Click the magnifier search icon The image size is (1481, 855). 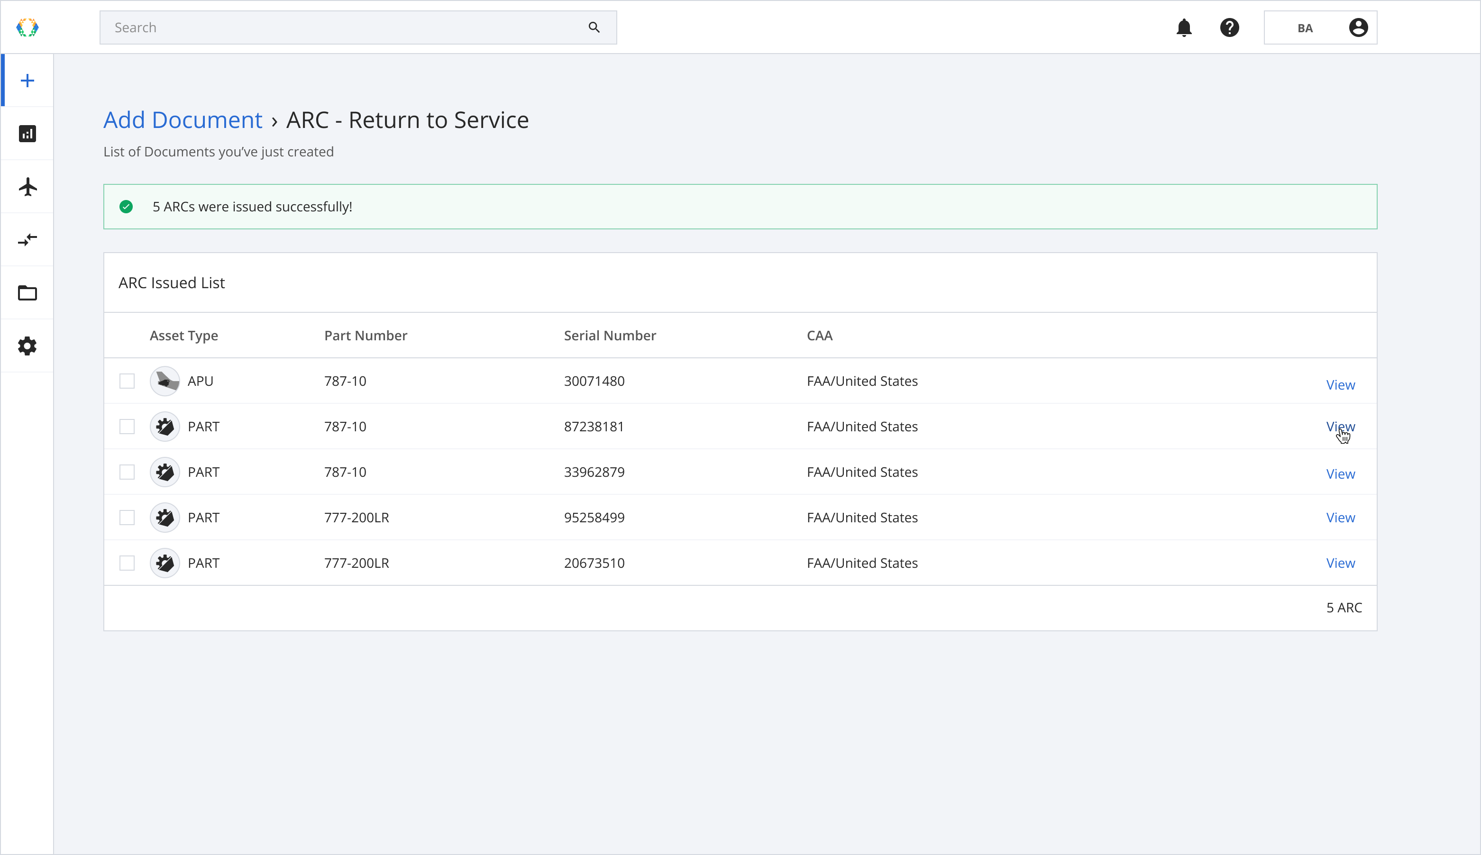[594, 27]
